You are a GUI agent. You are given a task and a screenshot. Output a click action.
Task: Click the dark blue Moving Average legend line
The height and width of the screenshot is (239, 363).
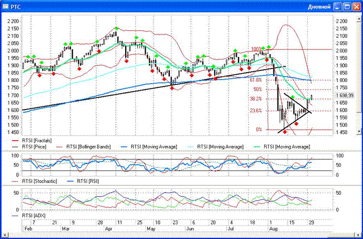[123, 146]
